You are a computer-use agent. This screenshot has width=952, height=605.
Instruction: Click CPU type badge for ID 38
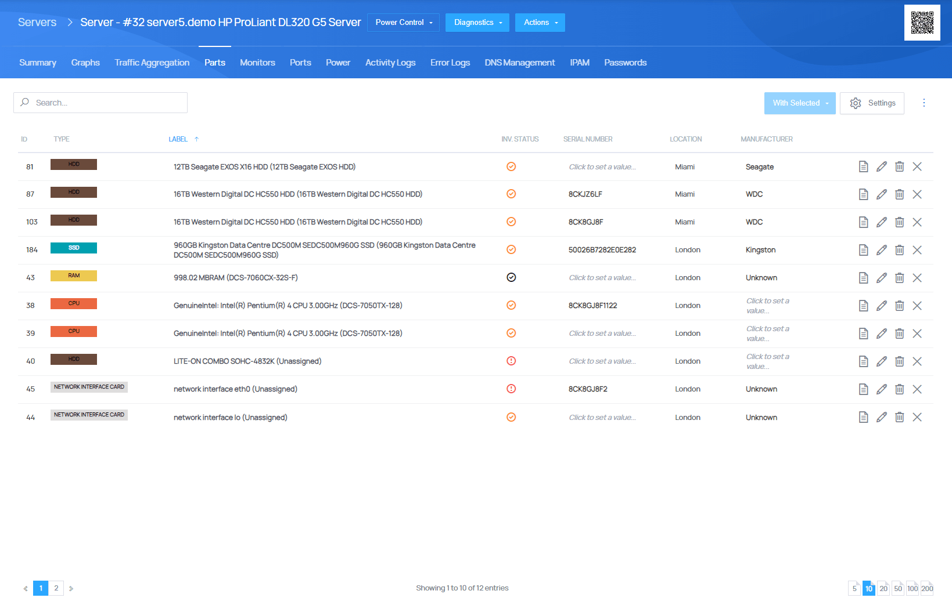pyautogui.click(x=74, y=303)
